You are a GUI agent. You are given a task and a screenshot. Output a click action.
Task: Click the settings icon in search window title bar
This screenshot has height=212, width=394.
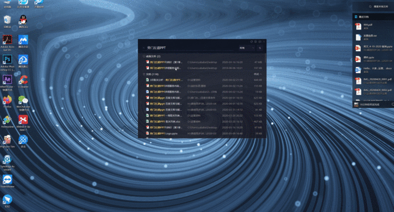coord(256,42)
